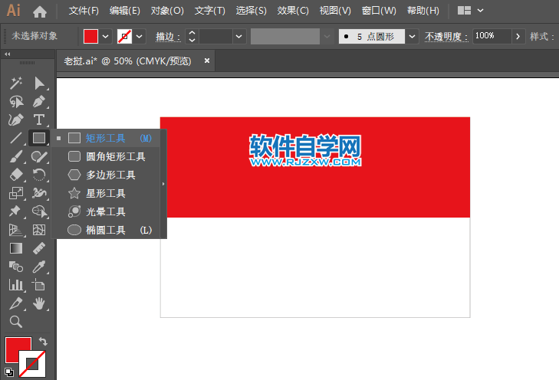Close the 老挝.ai document tab
This screenshot has width=559, height=380.
(x=205, y=61)
